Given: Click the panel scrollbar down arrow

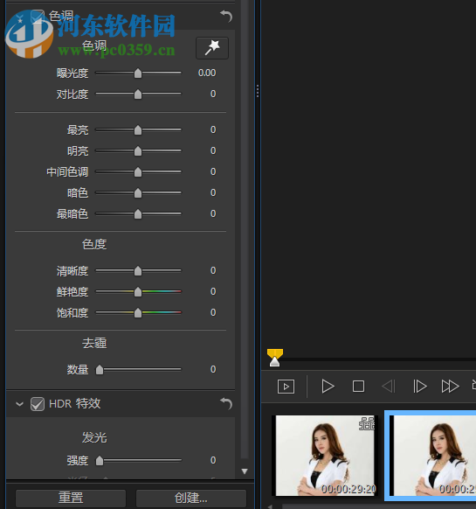Looking at the screenshot, I should [x=245, y=471].
